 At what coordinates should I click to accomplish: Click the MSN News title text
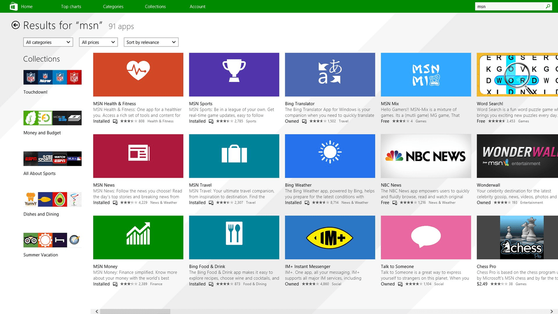[x=104, y=185]
